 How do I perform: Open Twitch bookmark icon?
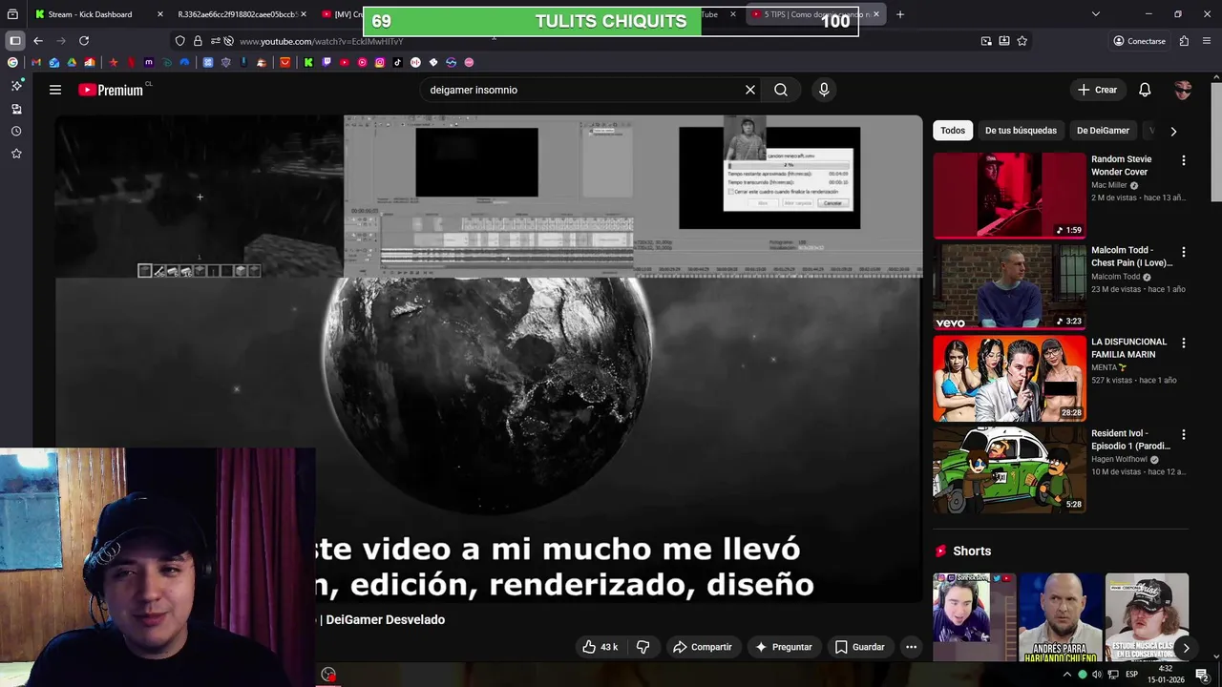pos(327,62)
